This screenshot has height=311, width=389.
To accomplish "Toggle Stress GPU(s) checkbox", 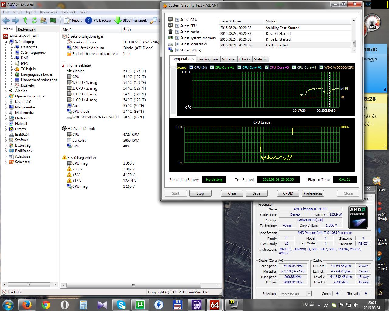I will [177, 50].
